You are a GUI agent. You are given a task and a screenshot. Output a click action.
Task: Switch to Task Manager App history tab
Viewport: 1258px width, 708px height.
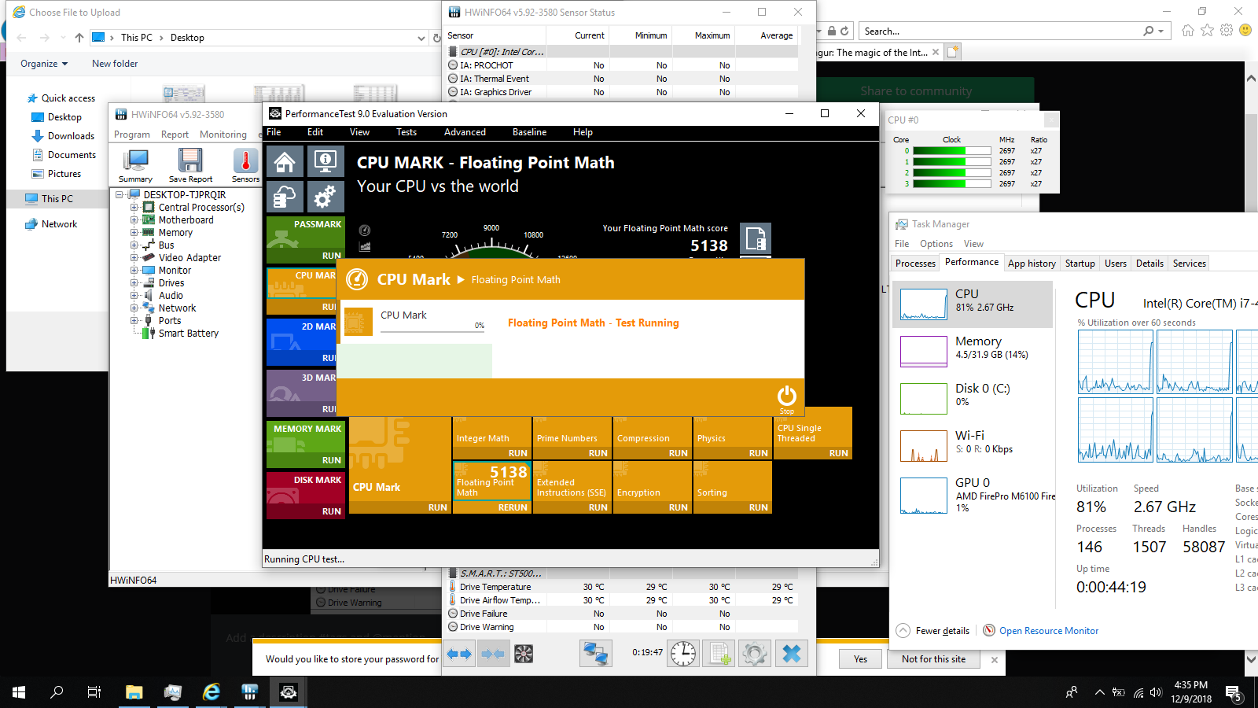tap(1032, 264)
